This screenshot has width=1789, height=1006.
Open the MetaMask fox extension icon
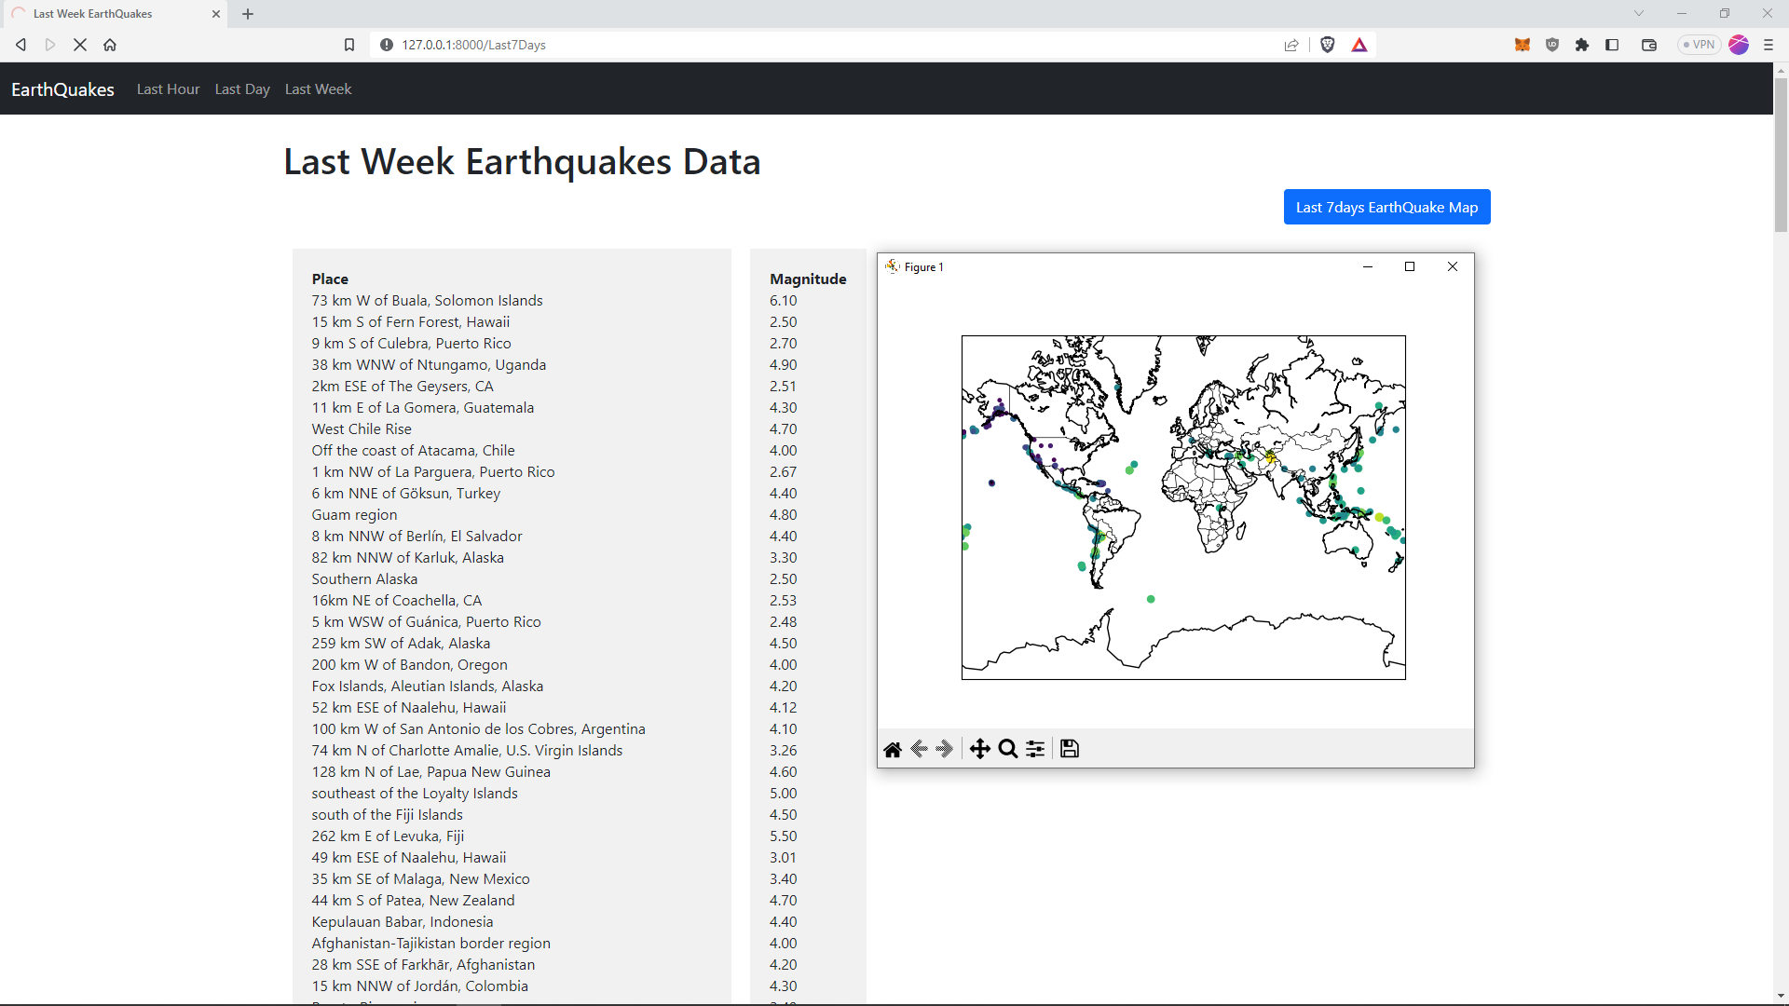(x=1523, y=44)
